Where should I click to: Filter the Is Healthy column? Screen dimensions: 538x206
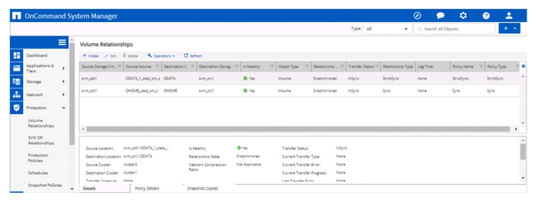click(272, 67)
